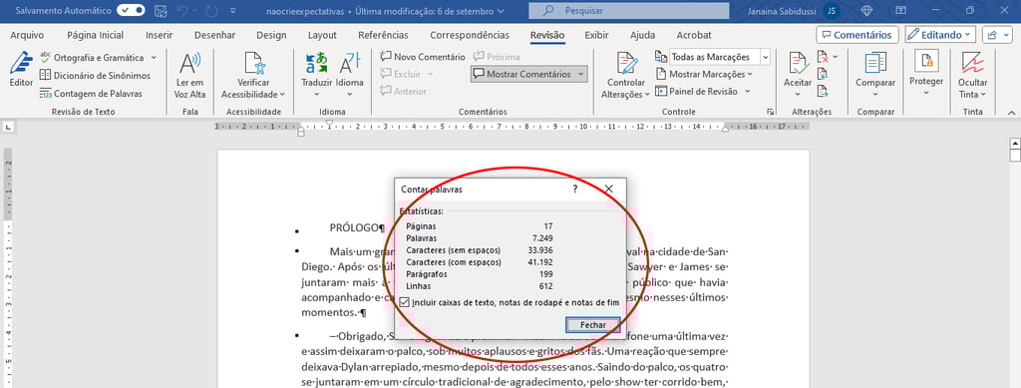Click the Ocultar Tinta icon
The height and width of the screenshot is (388, 1021).
(x=972, y=64)
